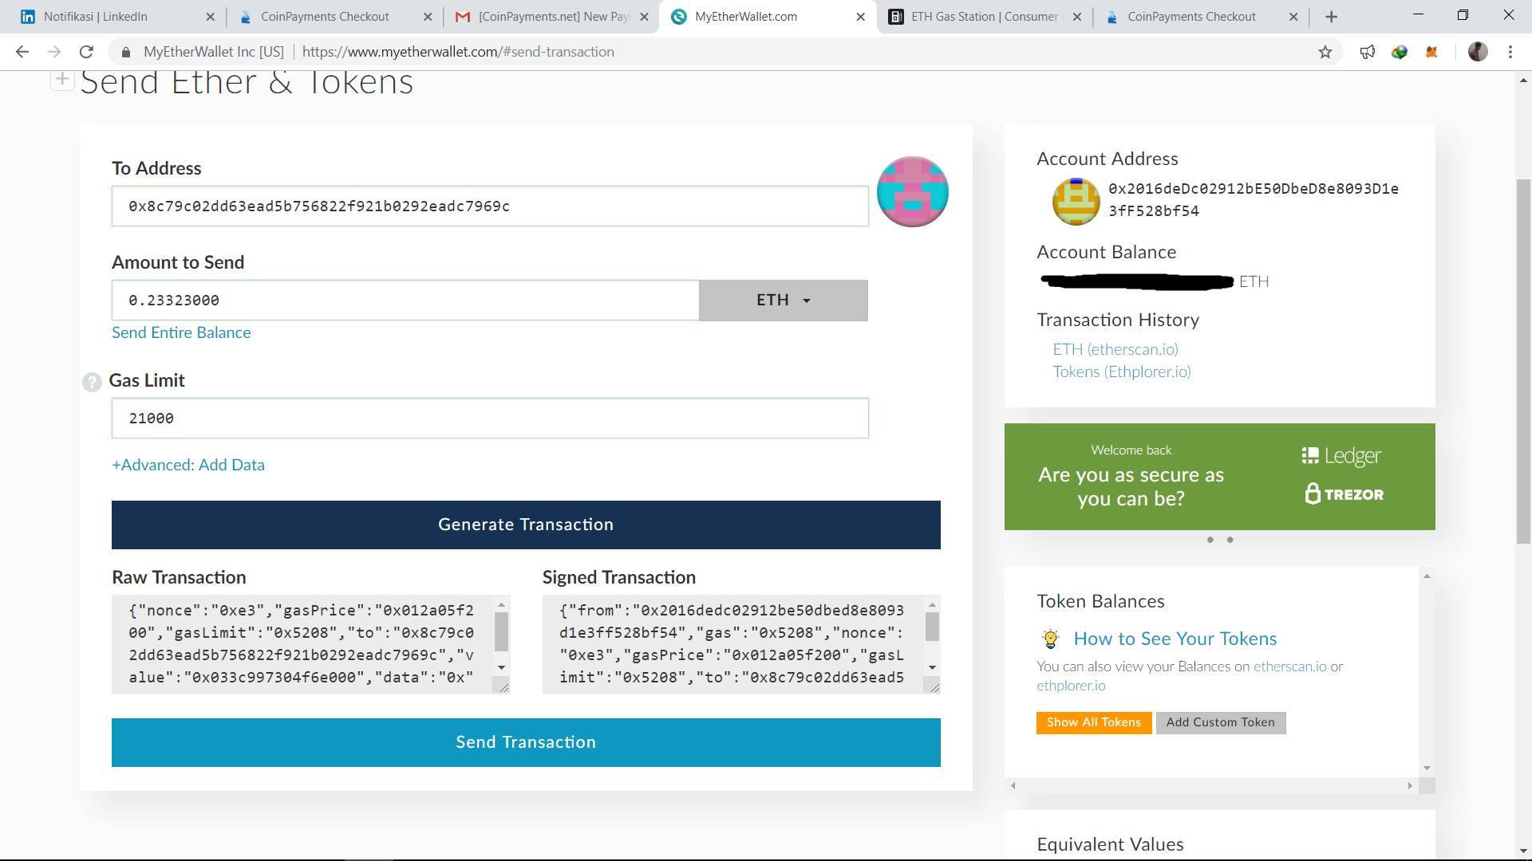Screen dimensions: 1532x861
Task: Click the Send Transaction button
Action: coord(526,742)
